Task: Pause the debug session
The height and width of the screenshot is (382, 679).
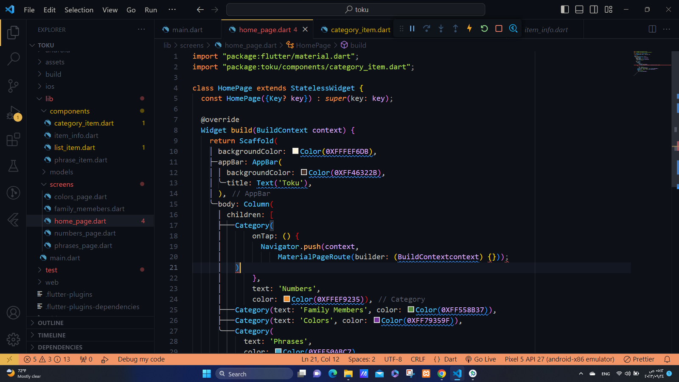Action: [x=412, y=28]
